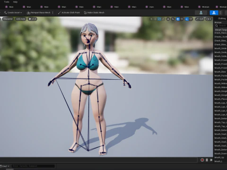
Task: Open the LOD Auto menu
Action: [21, 19]
